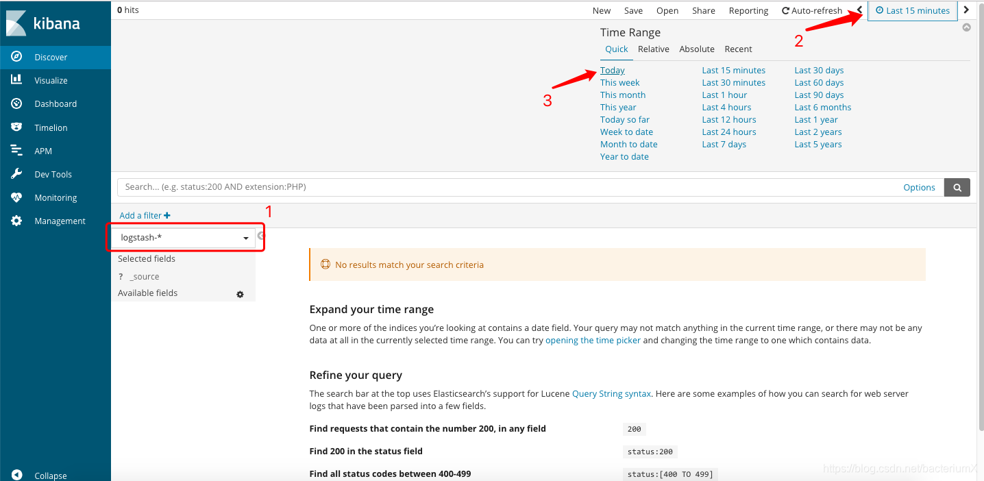Select Last 30 days range
The height and width of the screenshot is (481, 984).
click(x=819, y=70)
